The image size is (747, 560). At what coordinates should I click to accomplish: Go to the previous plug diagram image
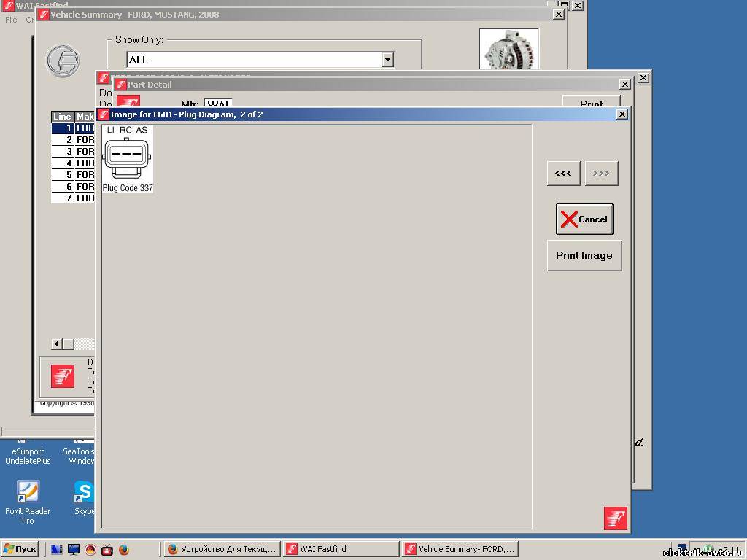pyautogui.click(x=563, y=173)
